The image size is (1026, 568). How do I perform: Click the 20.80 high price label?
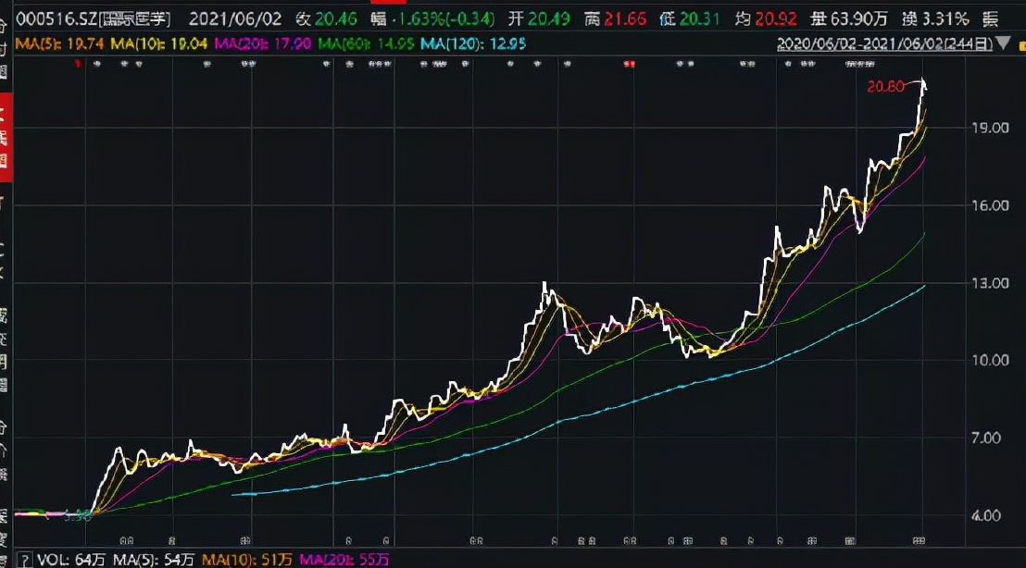click(886, 87)
